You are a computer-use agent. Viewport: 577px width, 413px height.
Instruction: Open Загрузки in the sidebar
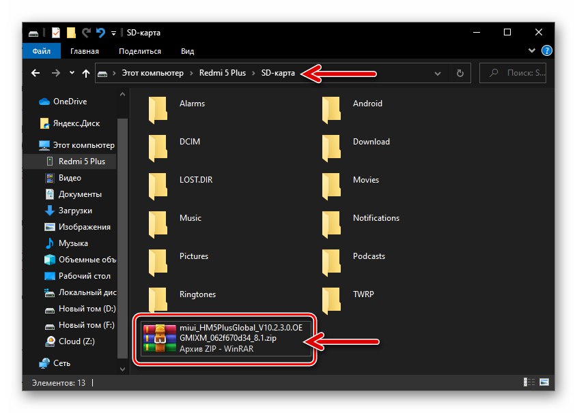point(68,211)
